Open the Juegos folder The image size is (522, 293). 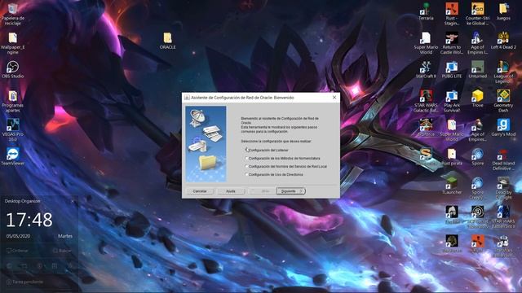(x=503, y=11)
